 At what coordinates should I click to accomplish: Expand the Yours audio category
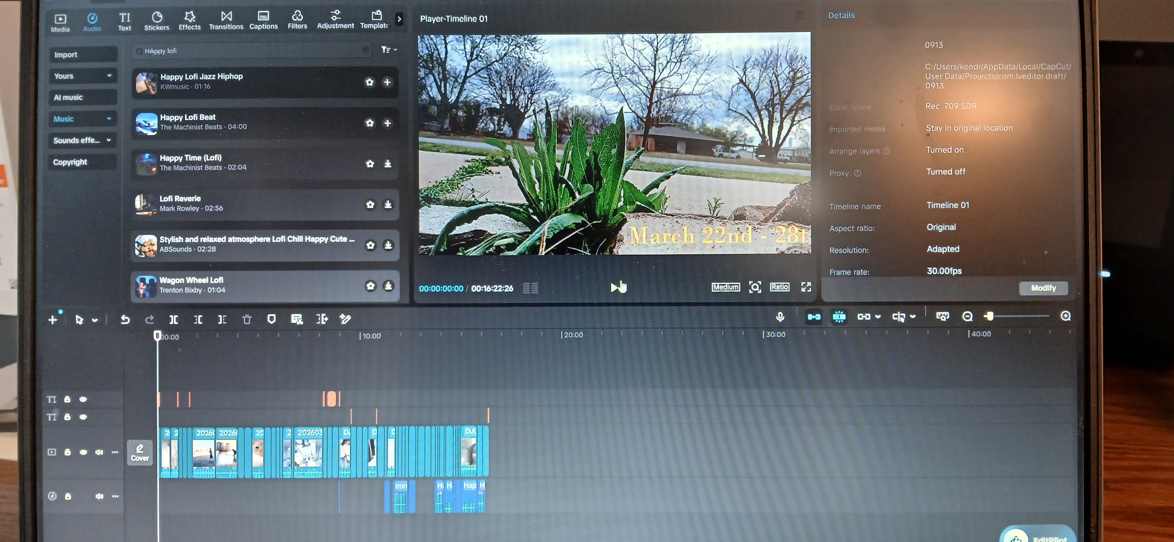click(83, 76)
